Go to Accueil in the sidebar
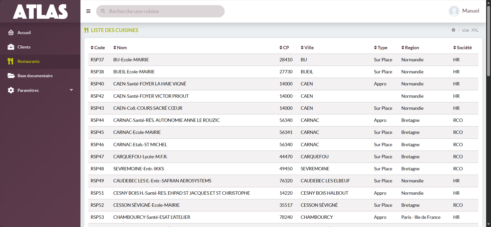Screen dimensions: 491x227 click(x=40, y=33)
